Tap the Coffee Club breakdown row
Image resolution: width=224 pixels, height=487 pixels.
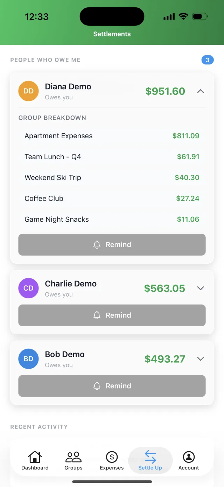point(112,199)
